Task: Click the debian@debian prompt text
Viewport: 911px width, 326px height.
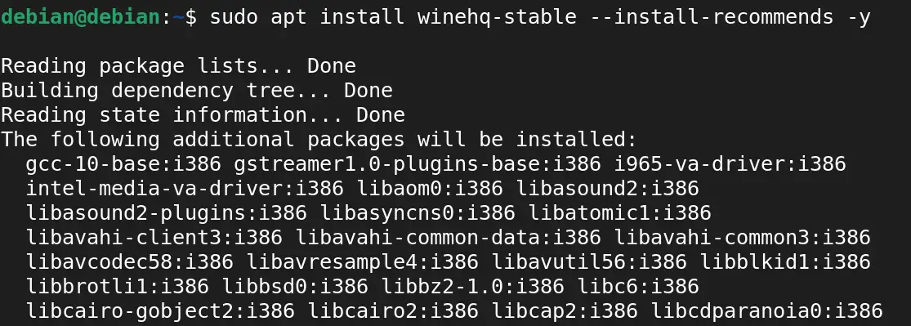Action: pos(80,17)
